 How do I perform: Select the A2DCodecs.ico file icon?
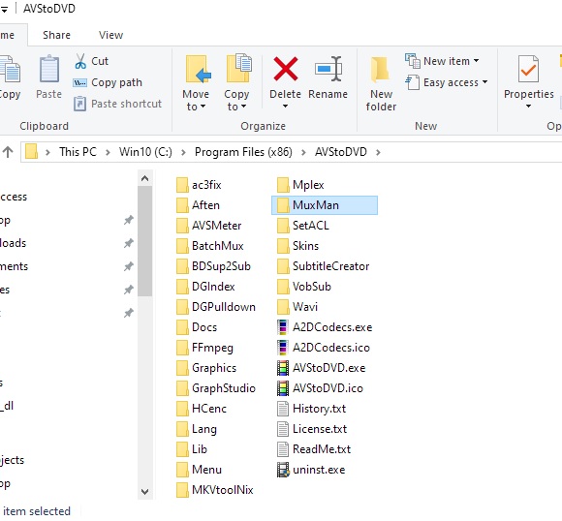point(283,348)
